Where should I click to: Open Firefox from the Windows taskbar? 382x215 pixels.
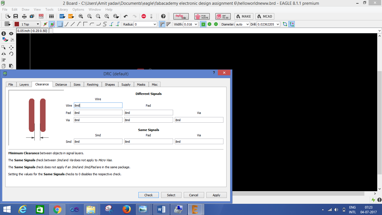tap(127, 209)
